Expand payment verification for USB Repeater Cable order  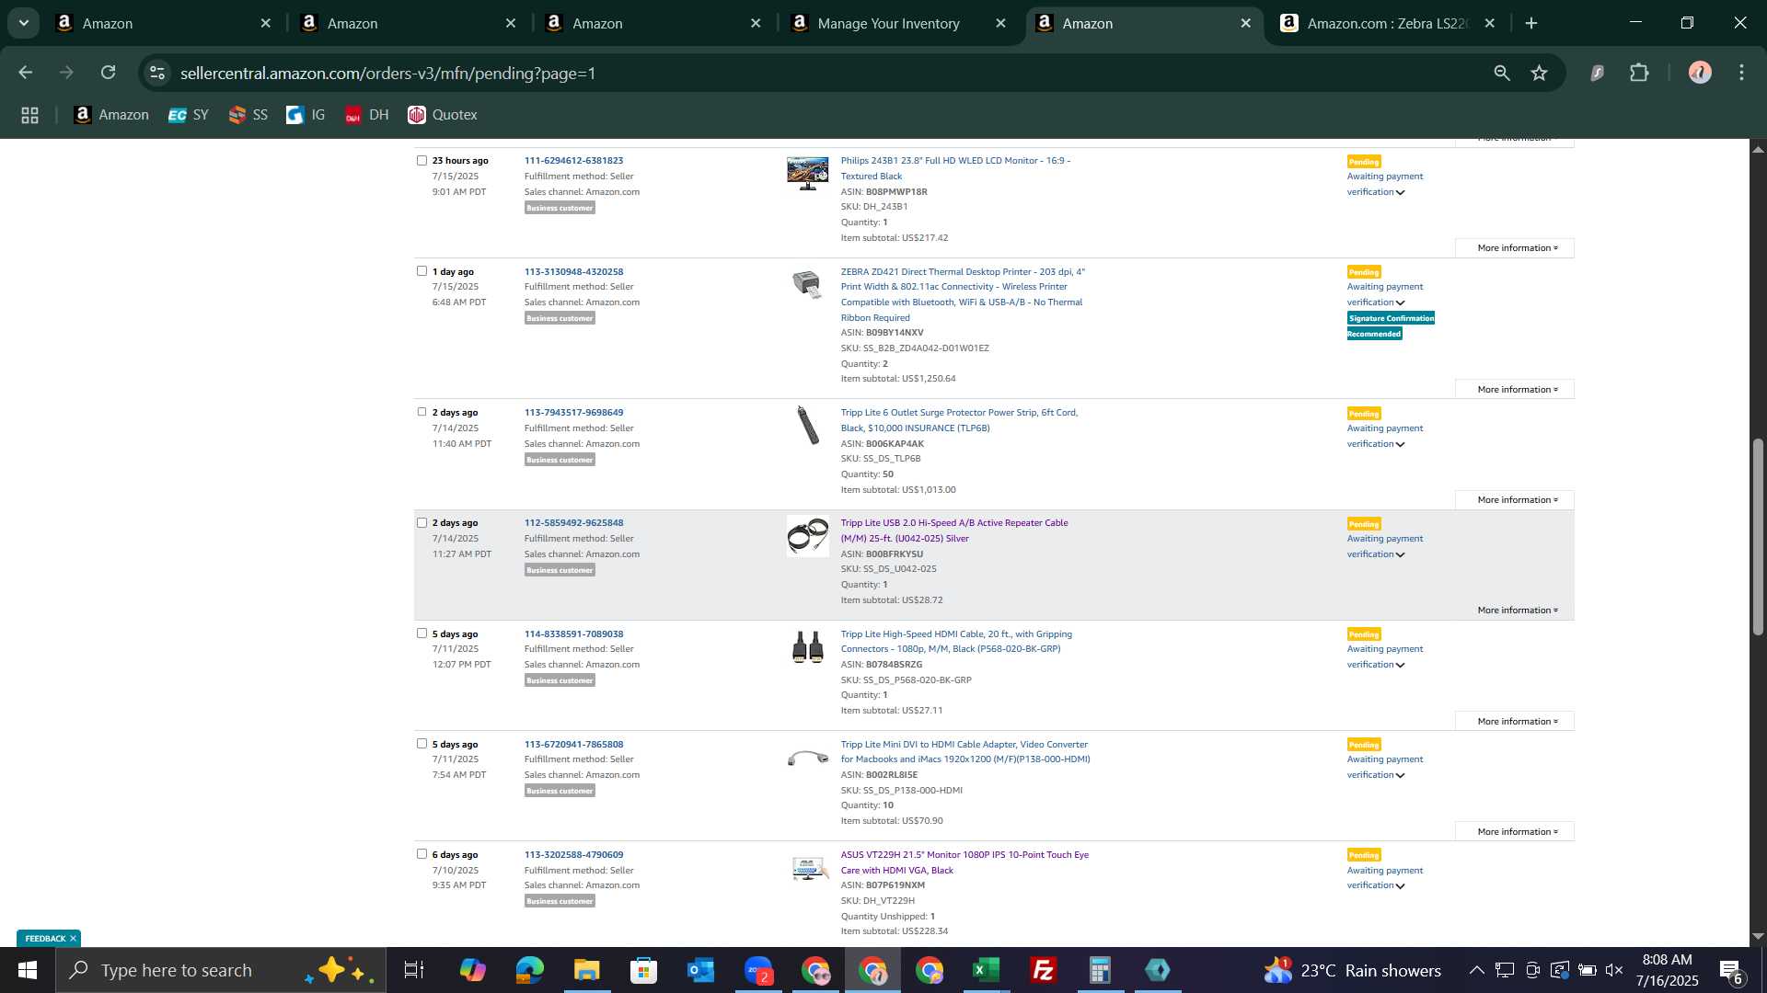pyautogui.click(x=1400, y=554)
